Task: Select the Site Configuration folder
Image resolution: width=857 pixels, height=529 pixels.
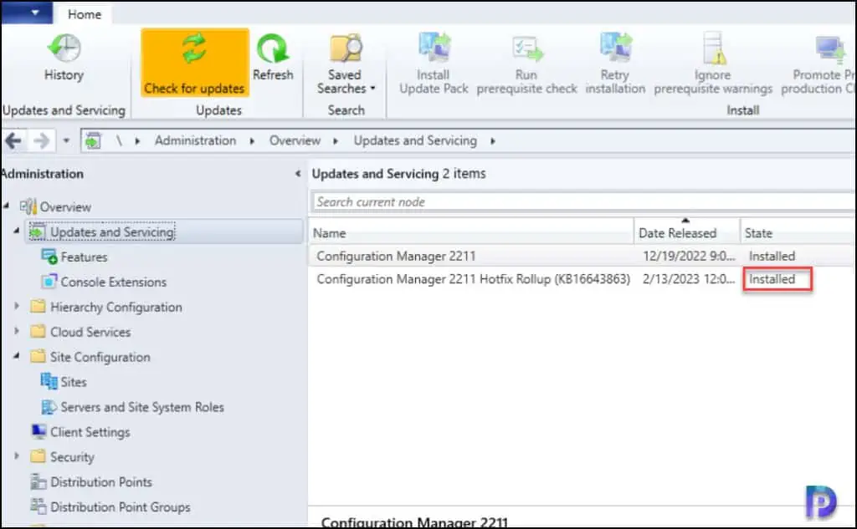Action: click(100, 357)
